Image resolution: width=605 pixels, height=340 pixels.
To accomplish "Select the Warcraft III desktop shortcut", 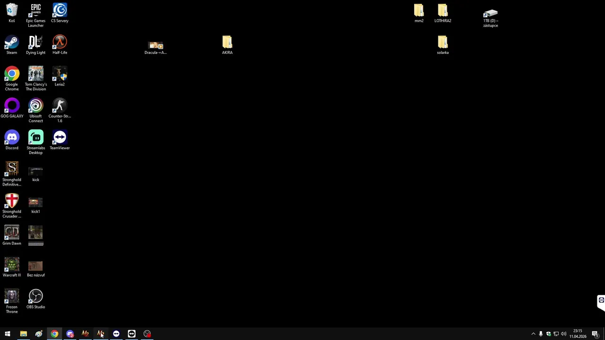I will click(x=12, y=267).
